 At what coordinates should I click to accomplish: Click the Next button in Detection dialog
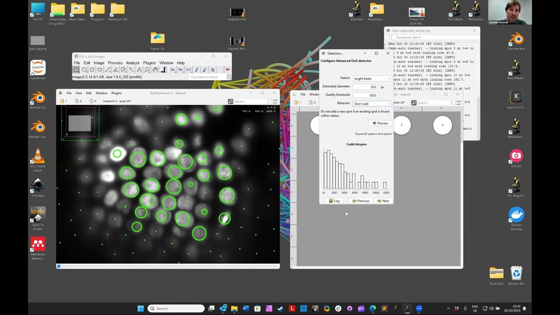pos(383,201)
